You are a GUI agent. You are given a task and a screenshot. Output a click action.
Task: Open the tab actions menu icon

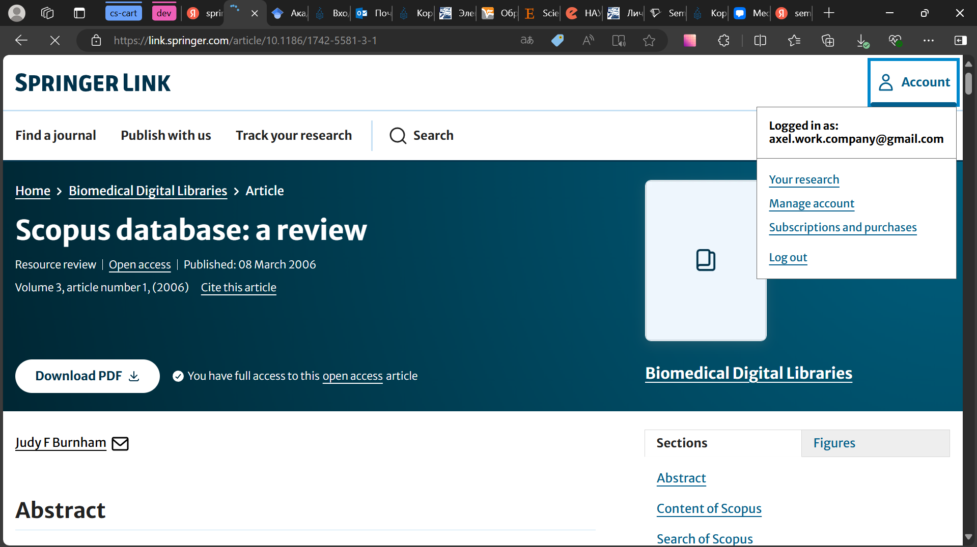tap(79, 13)
